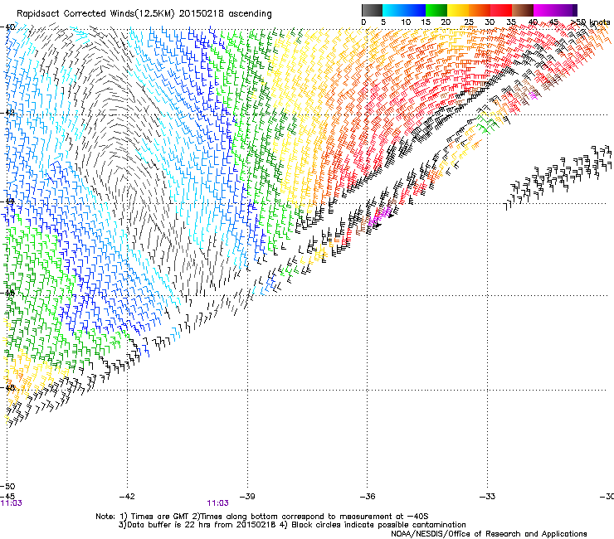The height and width of the screenshot is (539, 614).
Task: Click the '>50 knots' legend label
Action: click(x=591, y=22)
